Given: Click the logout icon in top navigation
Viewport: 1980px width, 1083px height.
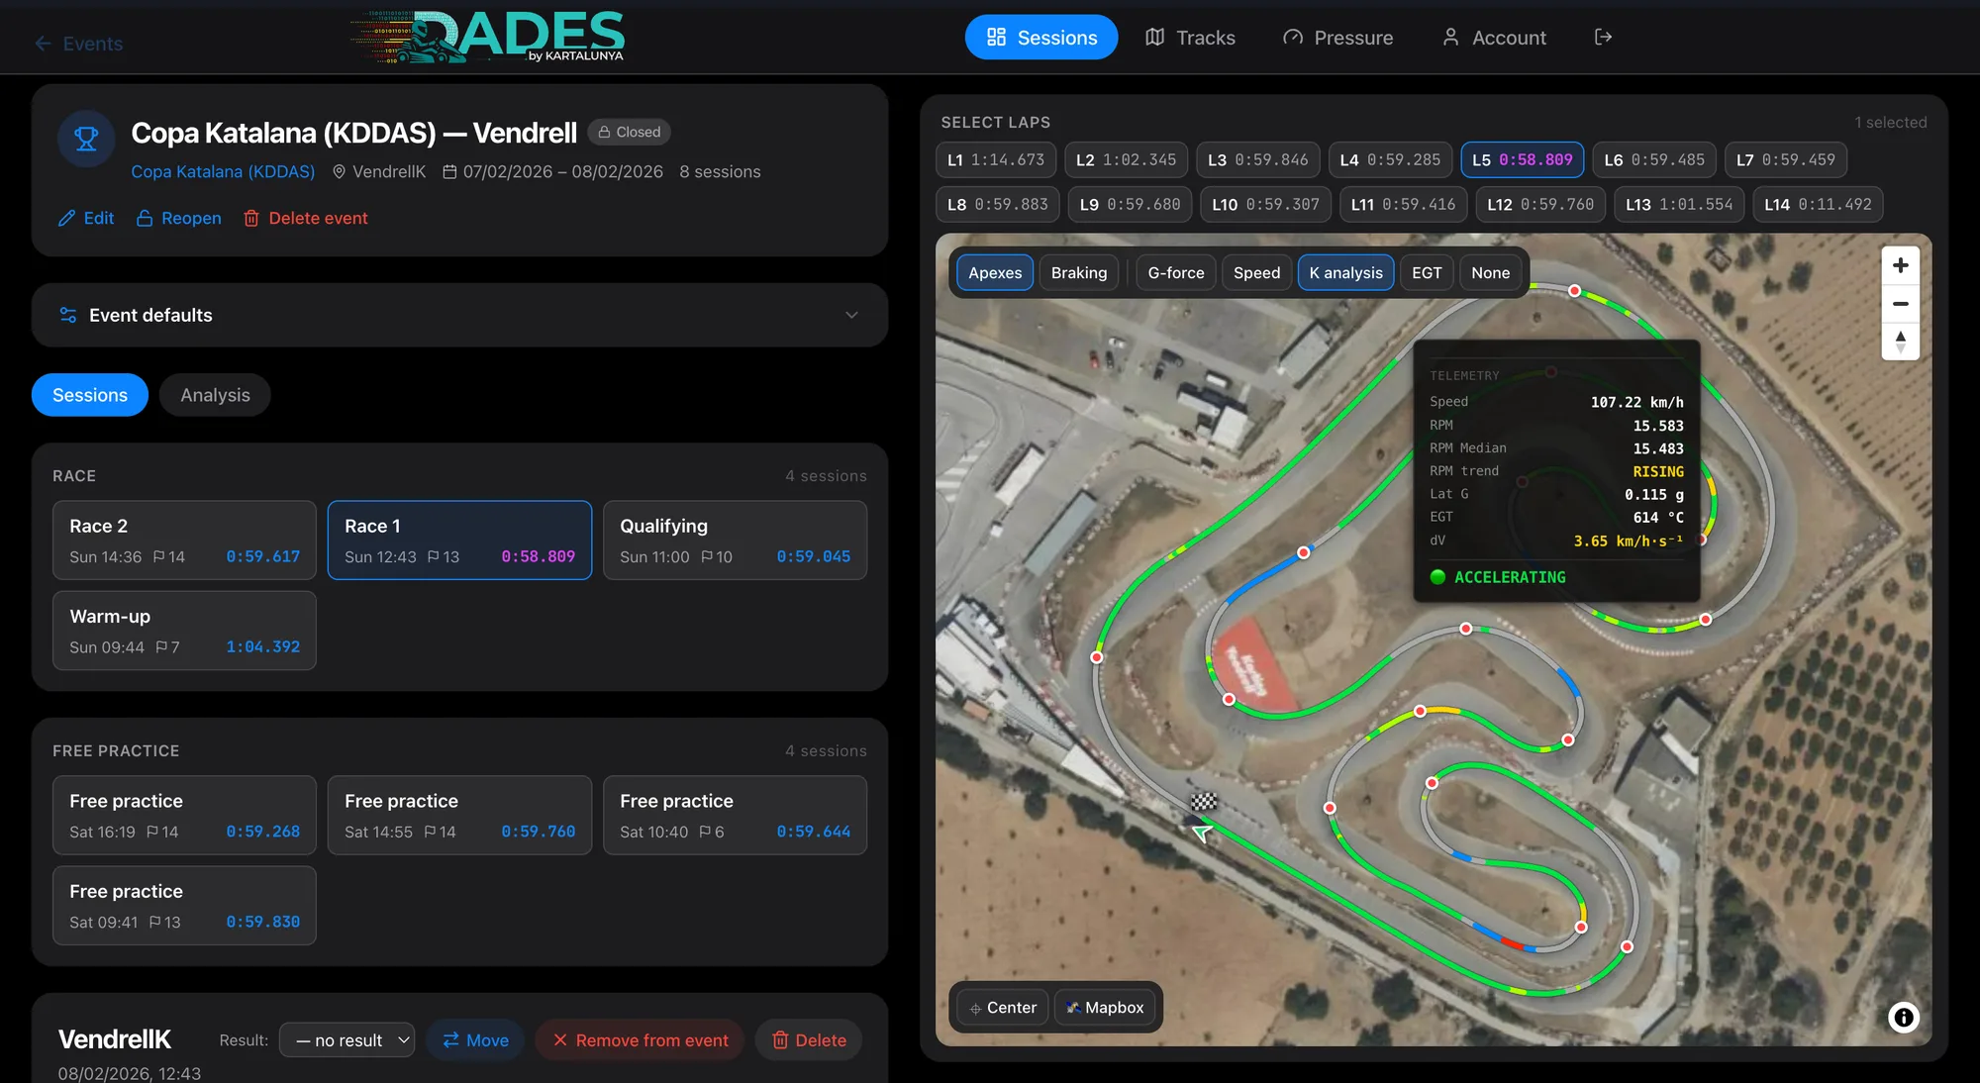Looking at the screenshot, I should 1603,37.
